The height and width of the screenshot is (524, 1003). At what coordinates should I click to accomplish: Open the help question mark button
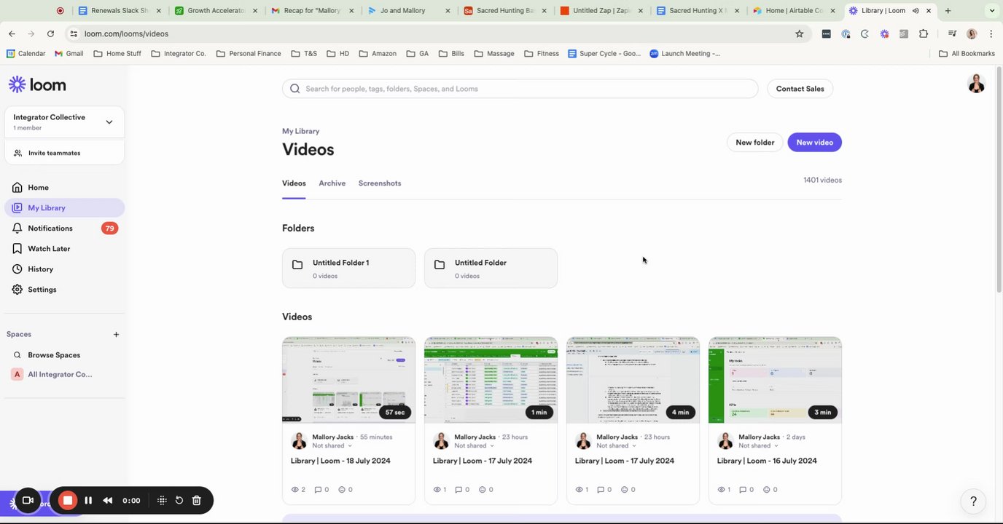click(x=973, y=501)
